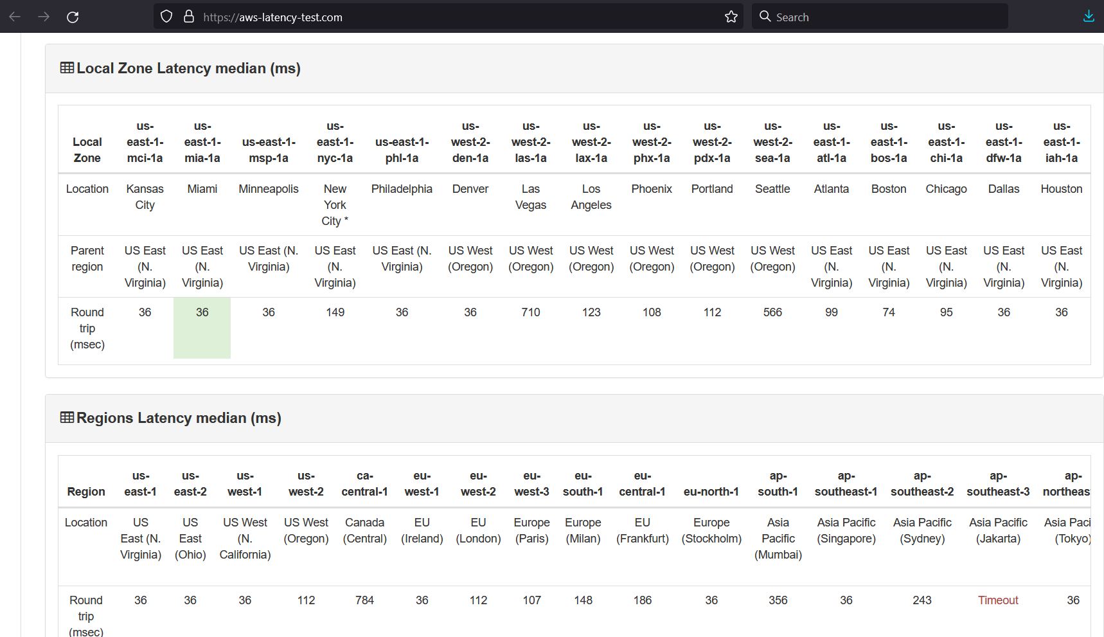Click the red Timeout value for Jakarta
This screenshot has width=1104, height=637.
click(998, 600)
